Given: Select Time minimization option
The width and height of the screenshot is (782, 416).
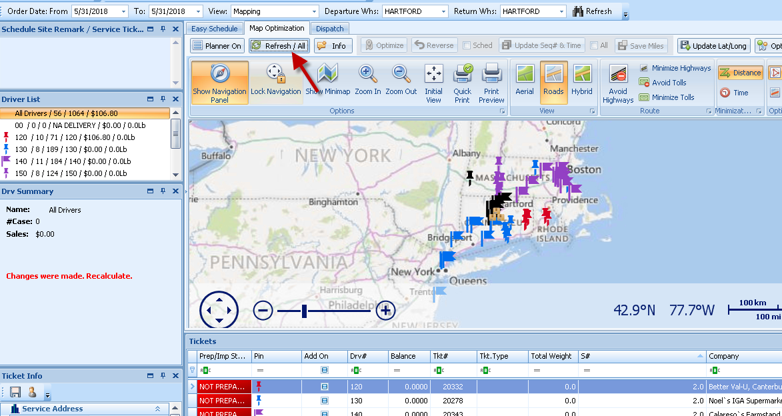Looking at the screenshot, I should pyautogui.click(x=734, y=93).
